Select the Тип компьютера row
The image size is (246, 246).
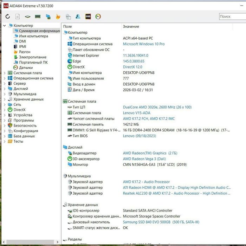click(x=110, y=38)
